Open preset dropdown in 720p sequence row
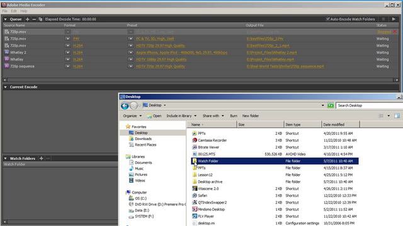403x226 pixels. [130, 66]
